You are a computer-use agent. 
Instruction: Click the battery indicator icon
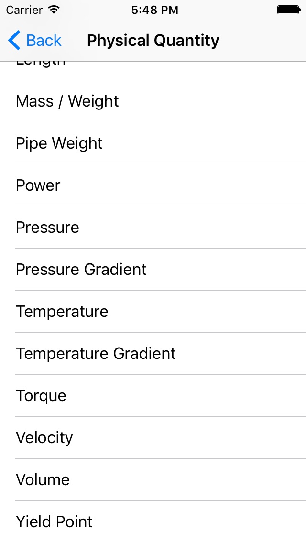pyautogui.click(x=289, y=10)
